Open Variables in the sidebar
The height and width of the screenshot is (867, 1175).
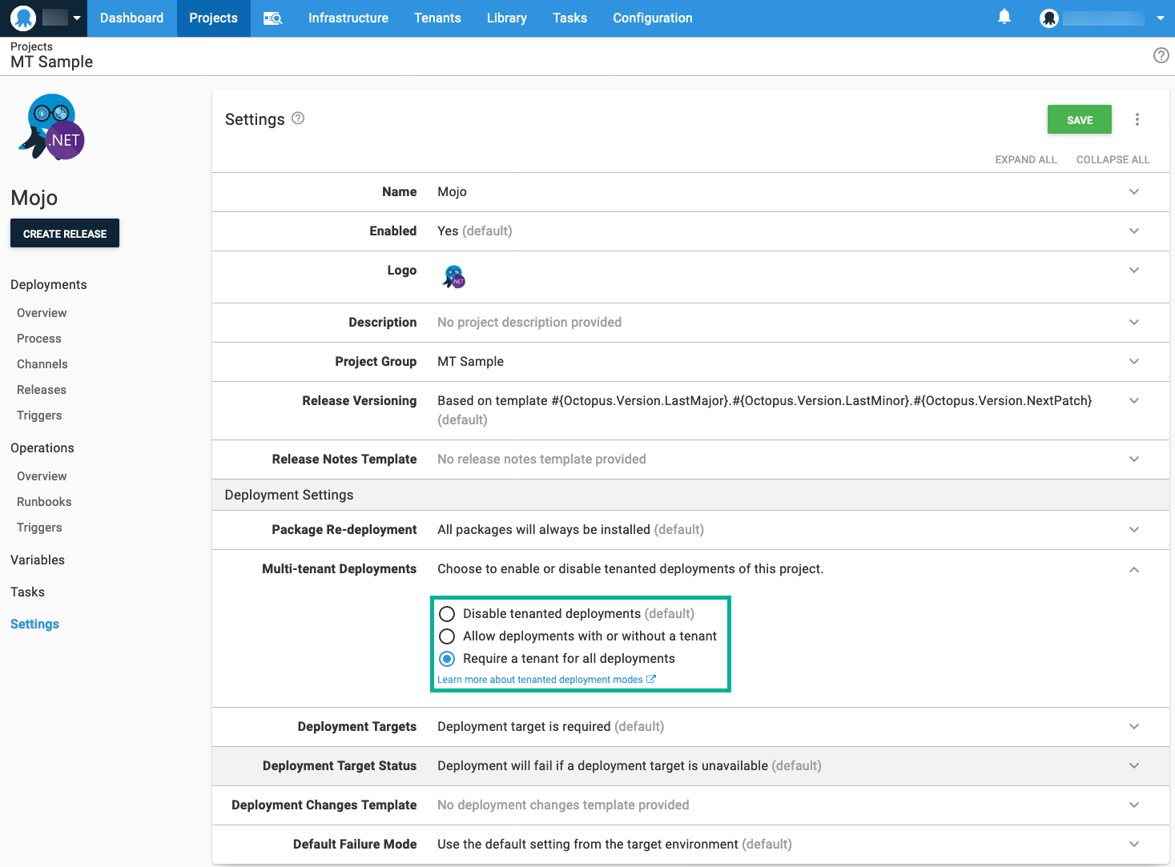point(38,560)
